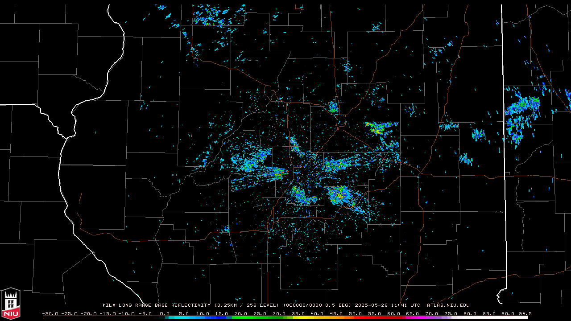
Task: Click the (0.25KM / 256 LEVEL) label
Action: (x=246, y=305)
